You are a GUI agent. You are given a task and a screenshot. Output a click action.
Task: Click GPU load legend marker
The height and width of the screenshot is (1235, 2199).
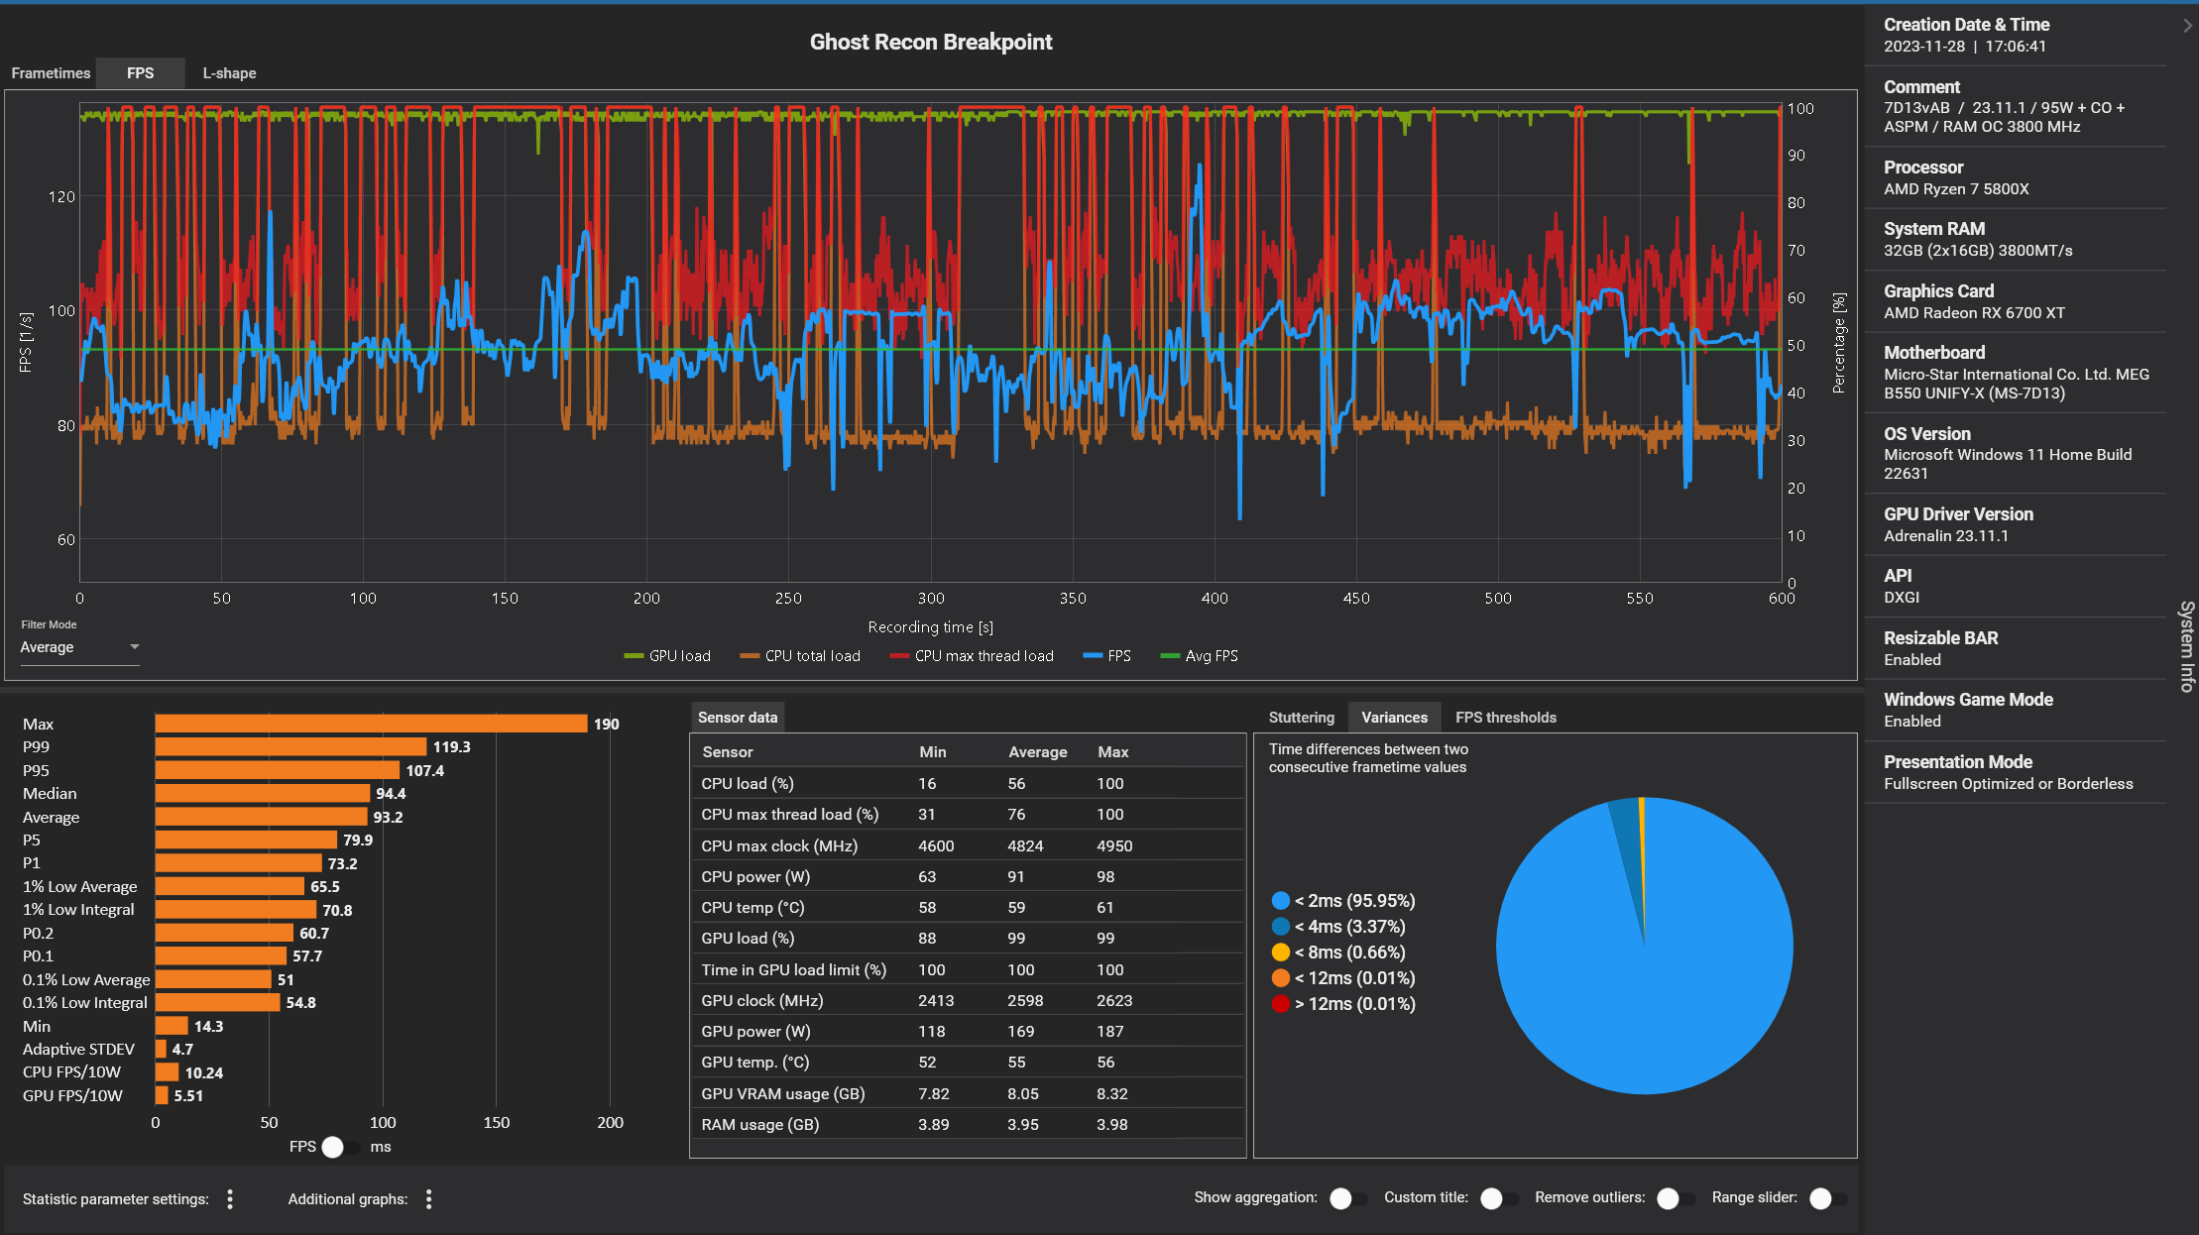point(634,656)
